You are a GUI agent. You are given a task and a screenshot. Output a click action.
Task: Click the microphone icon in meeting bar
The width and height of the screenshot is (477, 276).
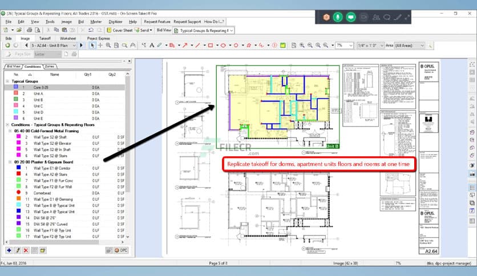(338, 18)
